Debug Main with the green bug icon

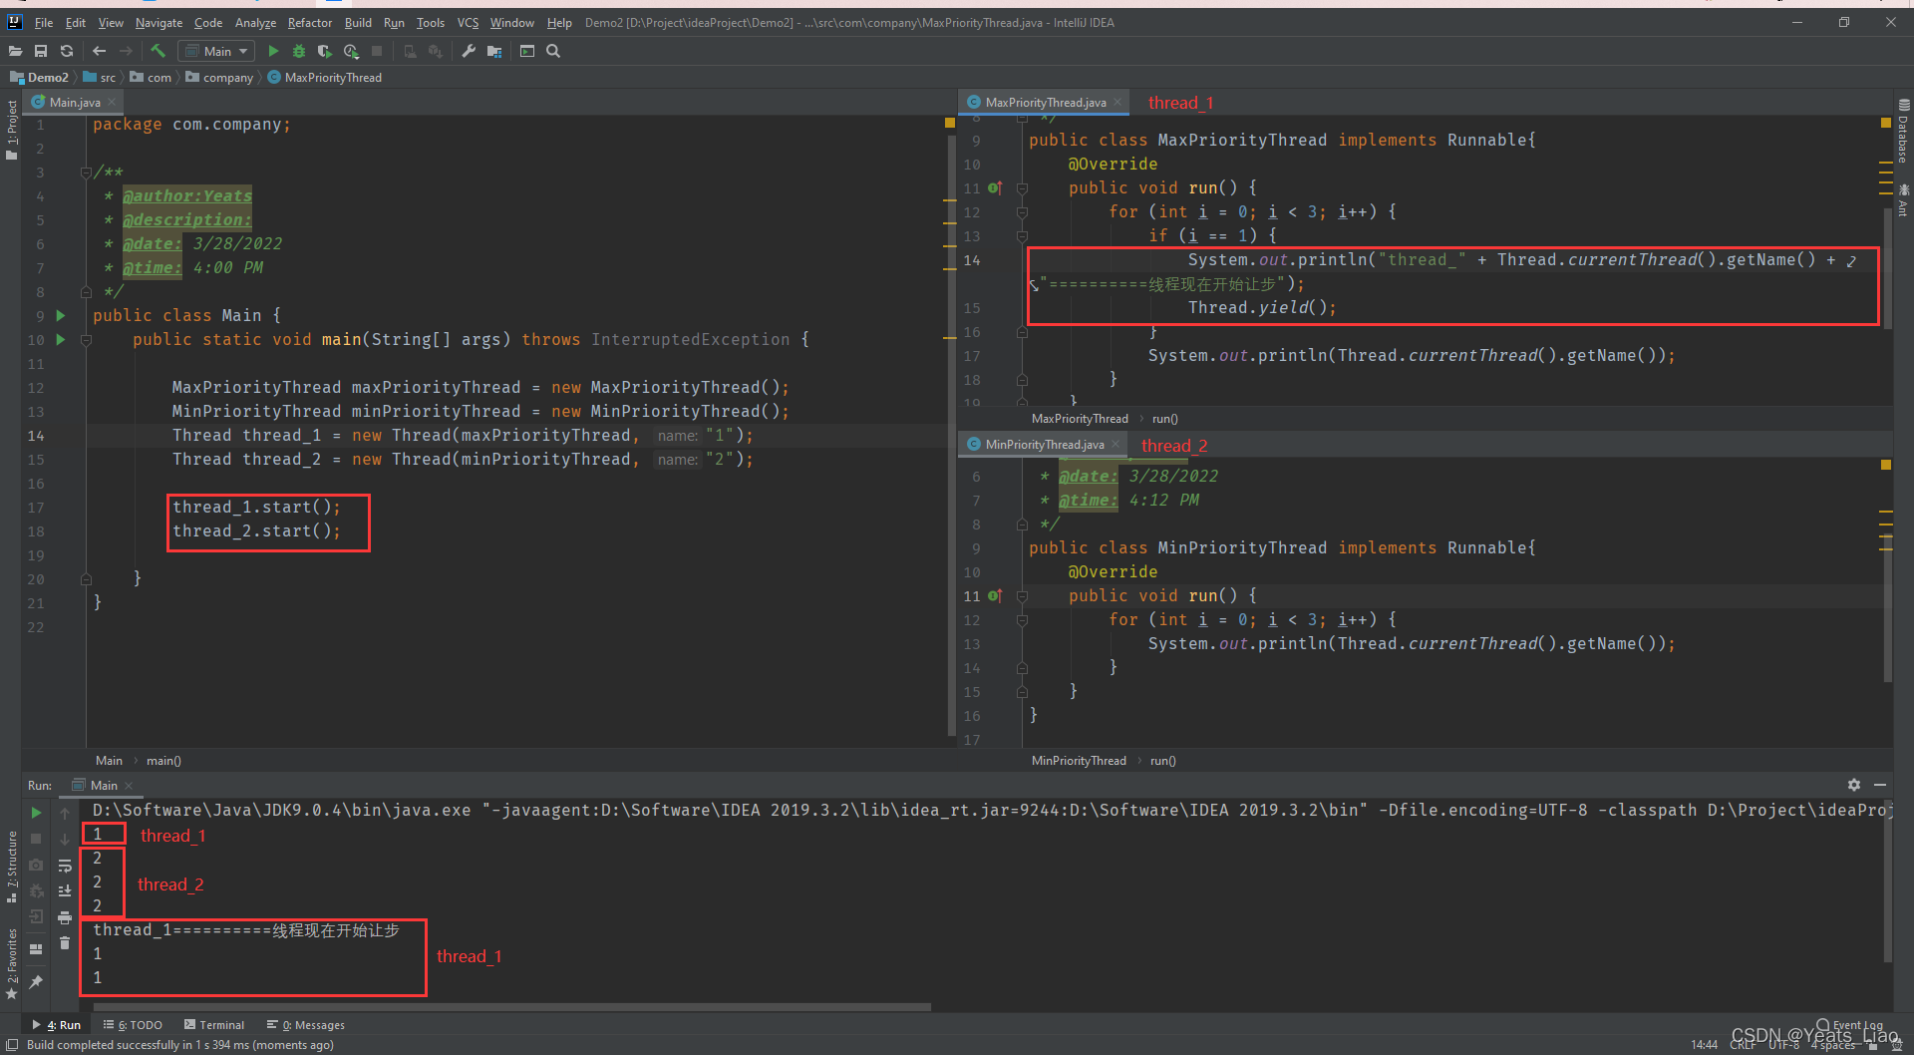point(298,51)
